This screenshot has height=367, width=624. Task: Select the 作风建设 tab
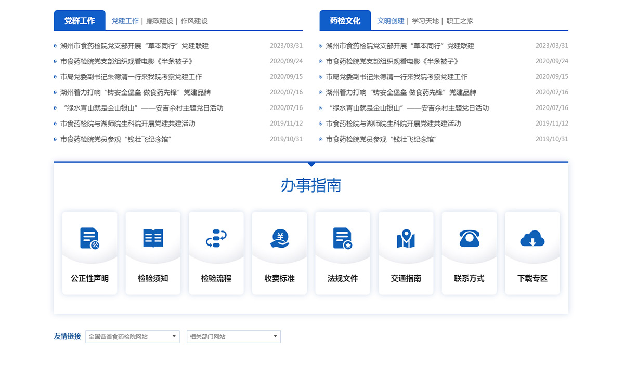(x=194, y=21)
